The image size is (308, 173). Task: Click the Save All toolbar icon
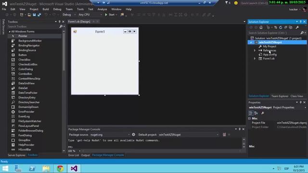(x=39, y=15)
